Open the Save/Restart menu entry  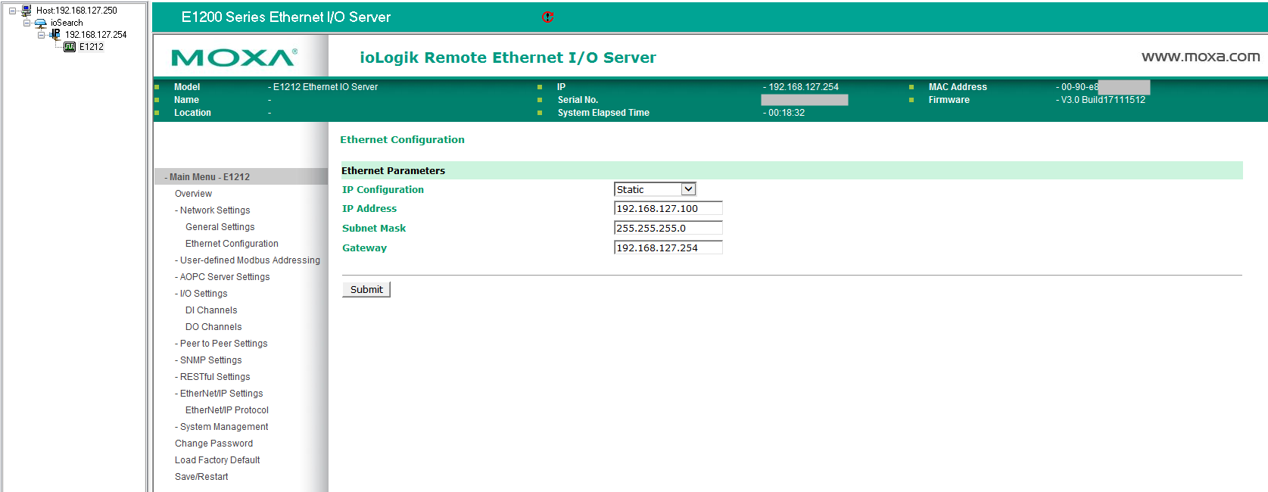tap(201, 477)
